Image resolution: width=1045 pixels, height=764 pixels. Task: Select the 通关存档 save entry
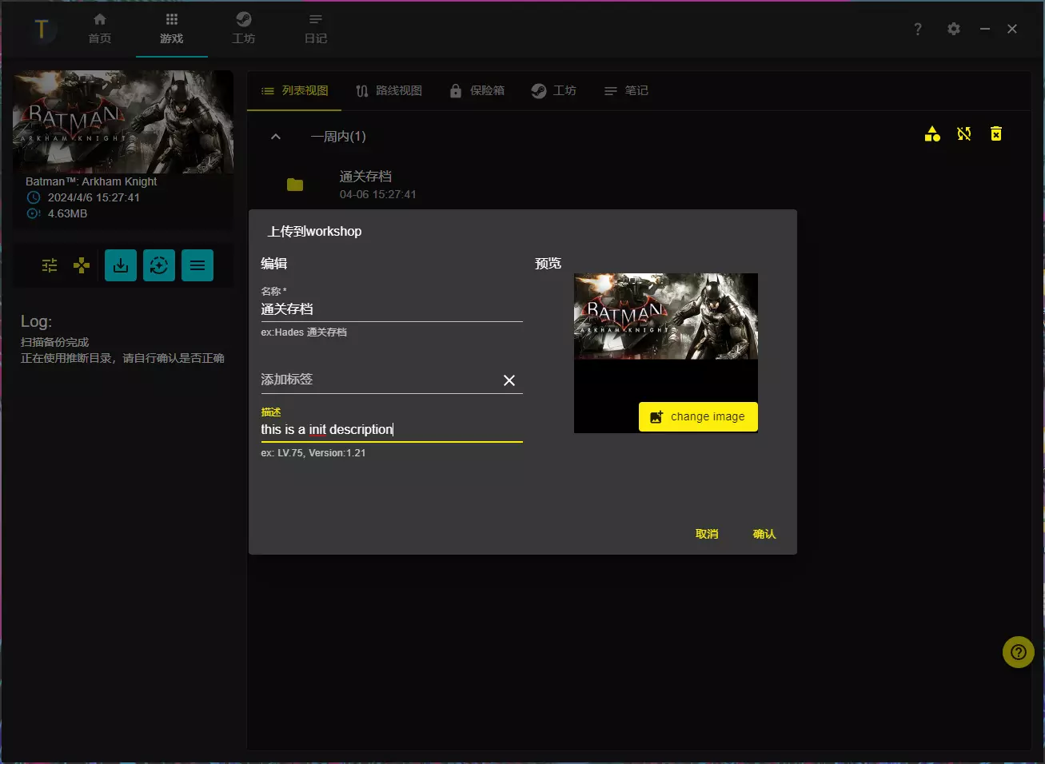tap(365, 177)
